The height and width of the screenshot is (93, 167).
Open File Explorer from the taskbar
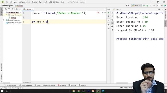pos(74,91)
